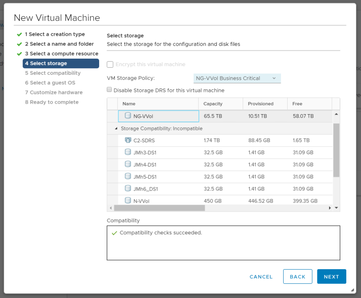361x298 pixels.
Task: Toggle Encrypt this virtual machine checkbox
Action: coord(110,65)
